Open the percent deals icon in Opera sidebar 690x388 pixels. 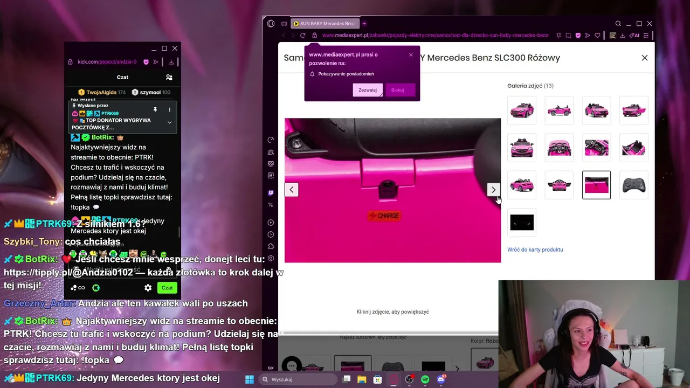271,205
